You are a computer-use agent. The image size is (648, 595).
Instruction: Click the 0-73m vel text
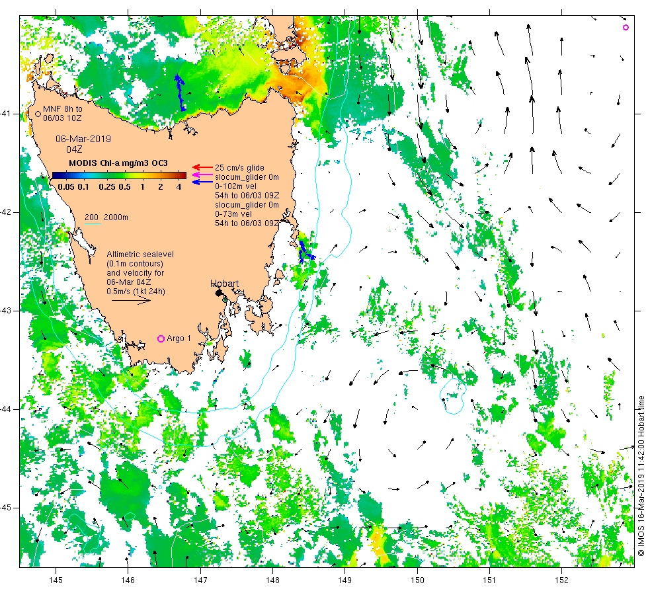pyautogui.click(x=233, y=214)
